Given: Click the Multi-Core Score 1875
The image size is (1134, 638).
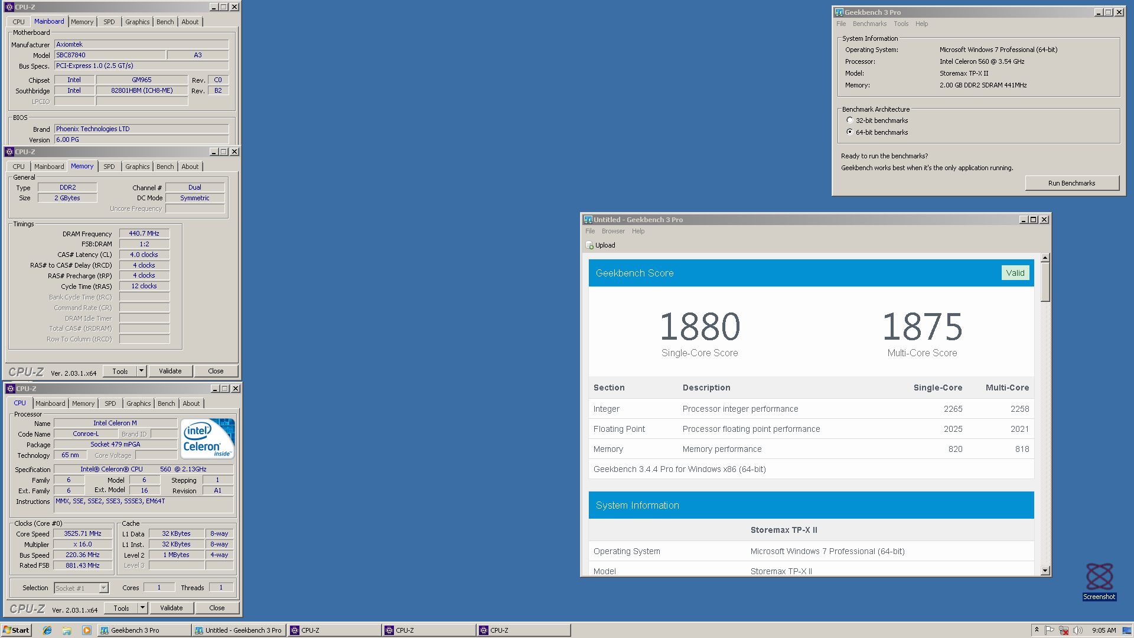Looking at the screenshot, I should pyautogui.click(x=922, y=327).
